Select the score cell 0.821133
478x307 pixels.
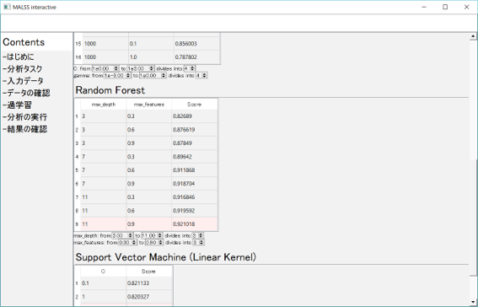tap(148, 283)
